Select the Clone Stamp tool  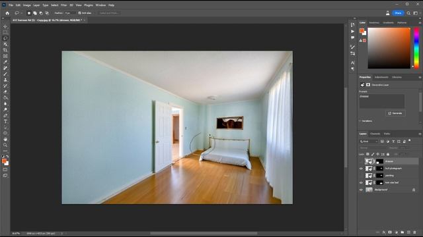pos(5,80)
